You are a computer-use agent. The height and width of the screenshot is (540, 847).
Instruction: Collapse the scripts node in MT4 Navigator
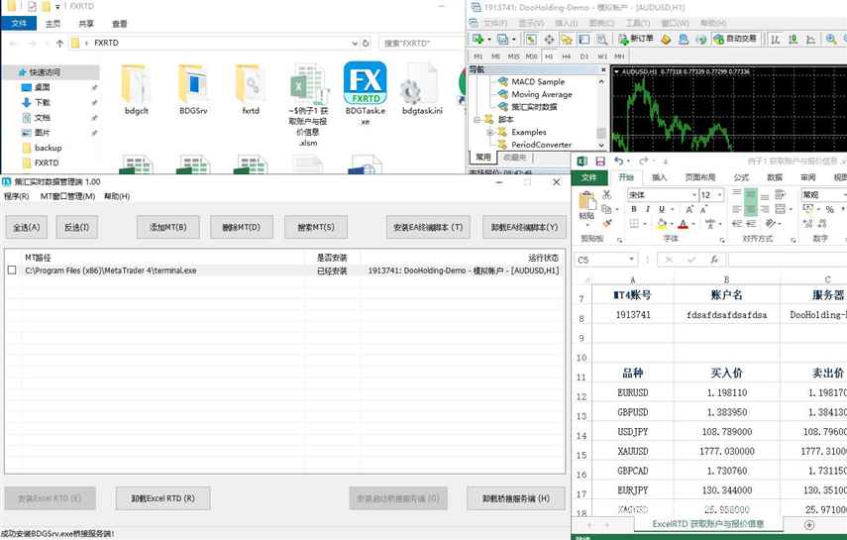(476, 119)
